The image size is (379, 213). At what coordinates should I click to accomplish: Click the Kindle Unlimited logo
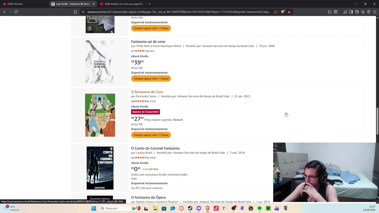(150, 169)
